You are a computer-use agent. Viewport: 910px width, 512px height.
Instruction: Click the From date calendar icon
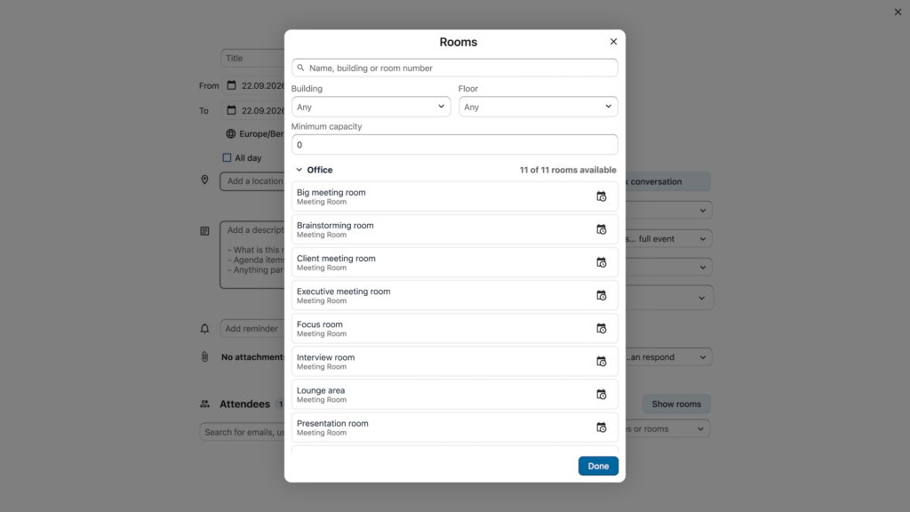232,85
